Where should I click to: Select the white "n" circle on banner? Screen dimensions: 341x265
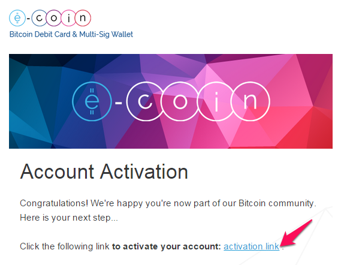[251, 101]
